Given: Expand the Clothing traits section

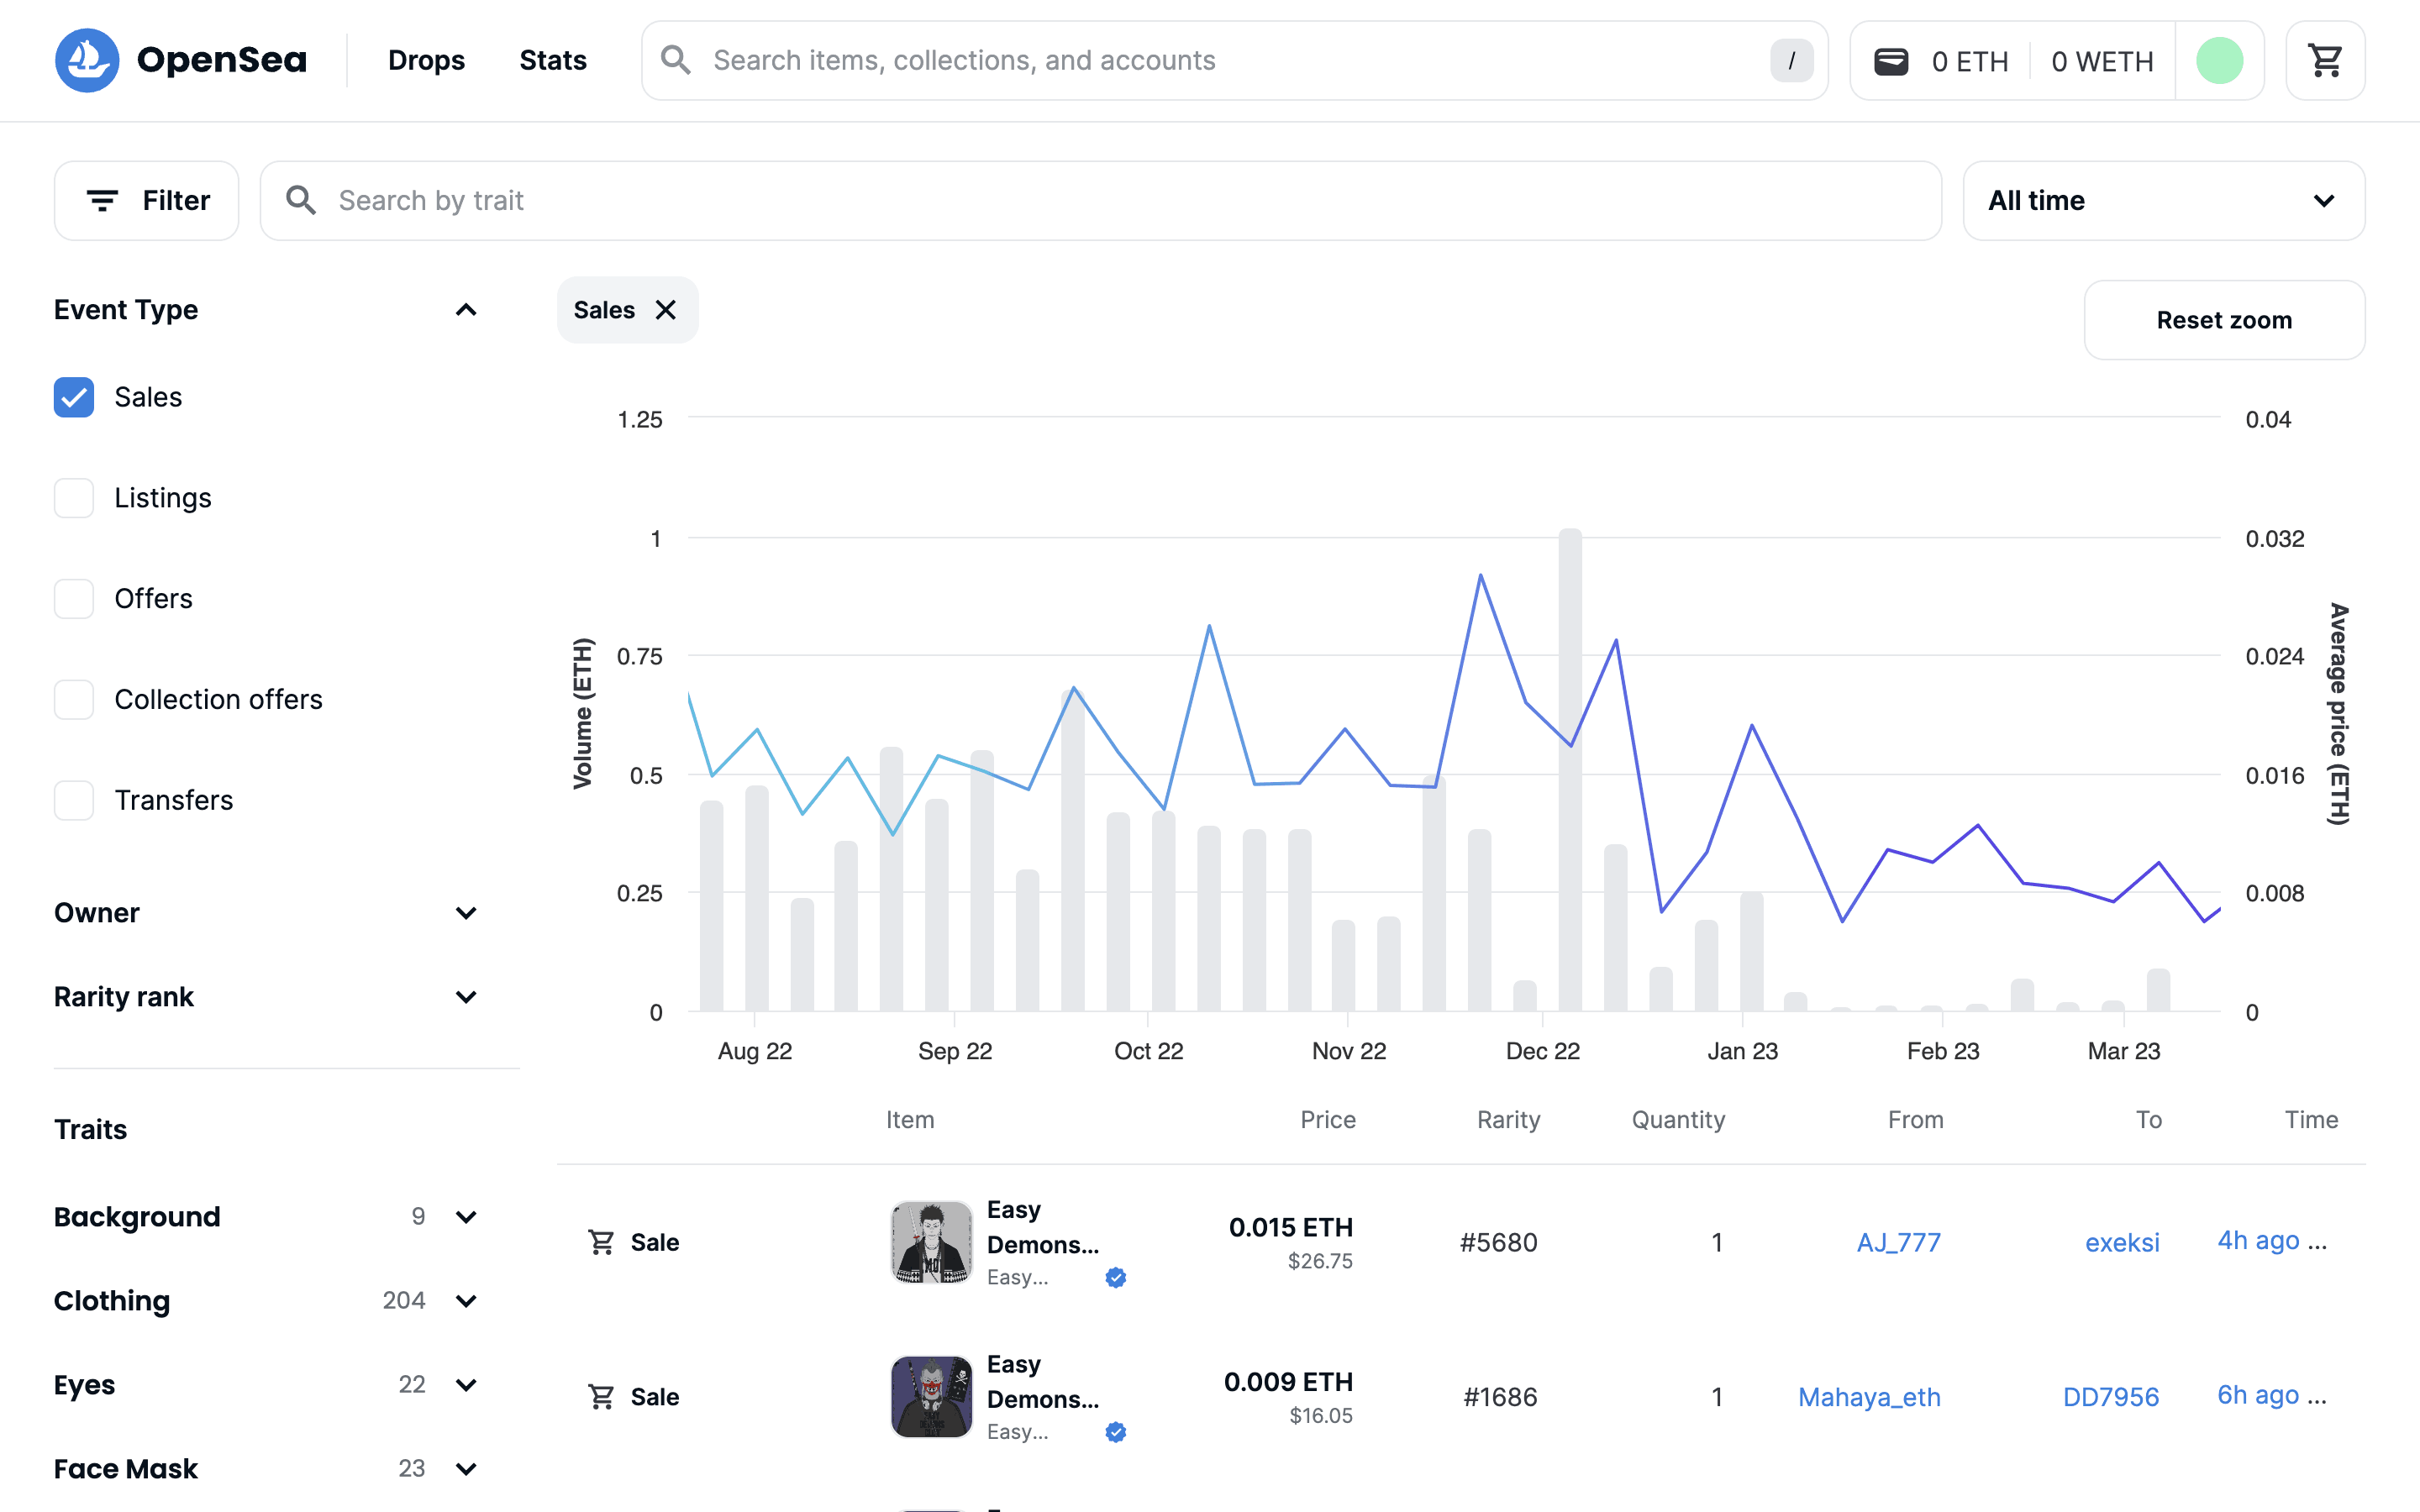Looking at the screenshot, I should (465, 1300).
